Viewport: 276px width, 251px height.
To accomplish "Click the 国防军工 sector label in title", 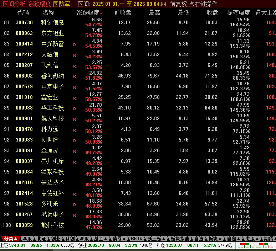I will click(x=64, y=4).
